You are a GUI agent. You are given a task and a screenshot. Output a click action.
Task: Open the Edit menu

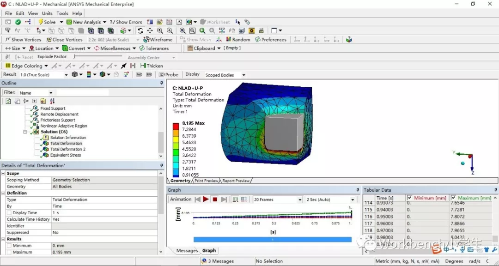[x=20, y=13]
